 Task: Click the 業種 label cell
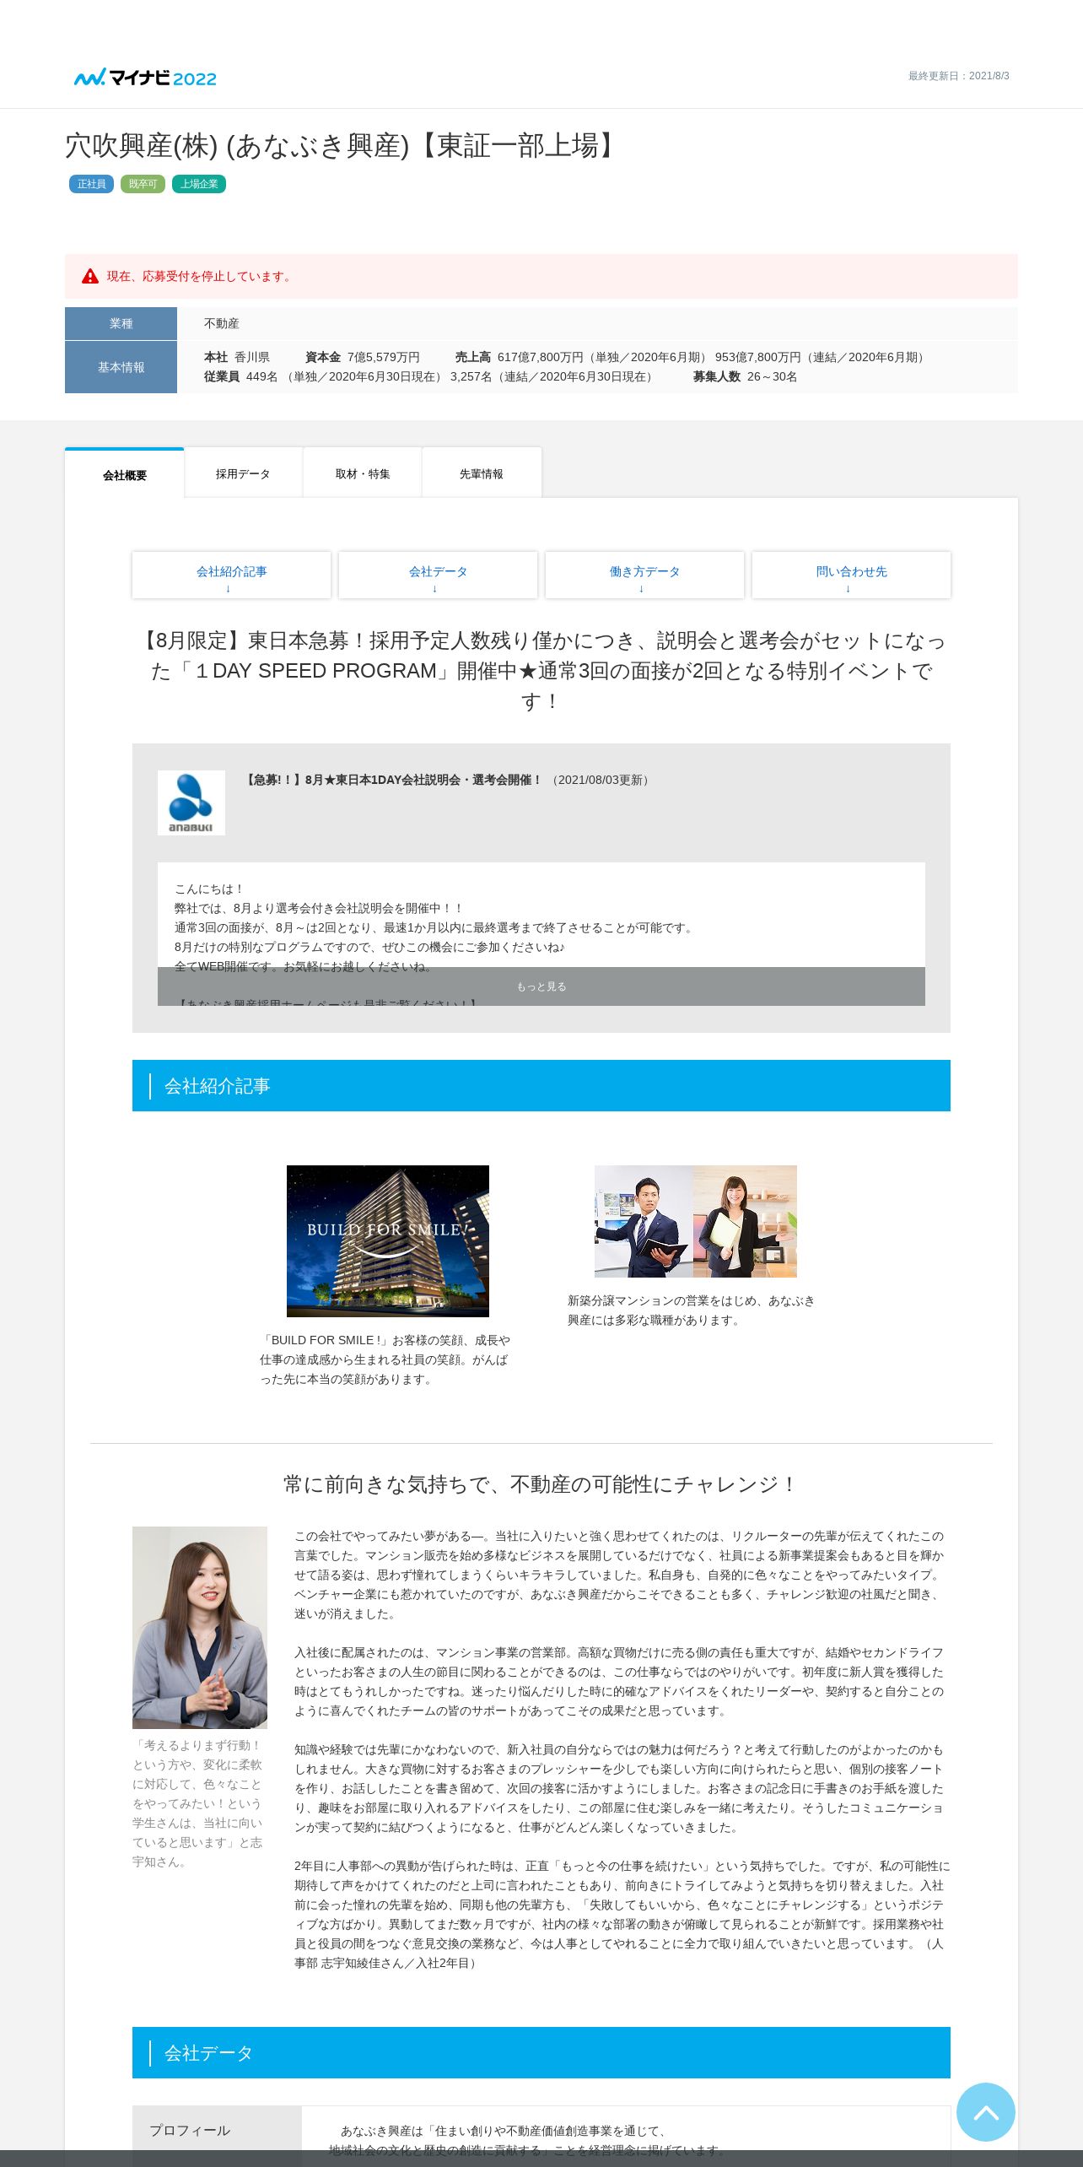pyautogui.click(x=121, y=323)
